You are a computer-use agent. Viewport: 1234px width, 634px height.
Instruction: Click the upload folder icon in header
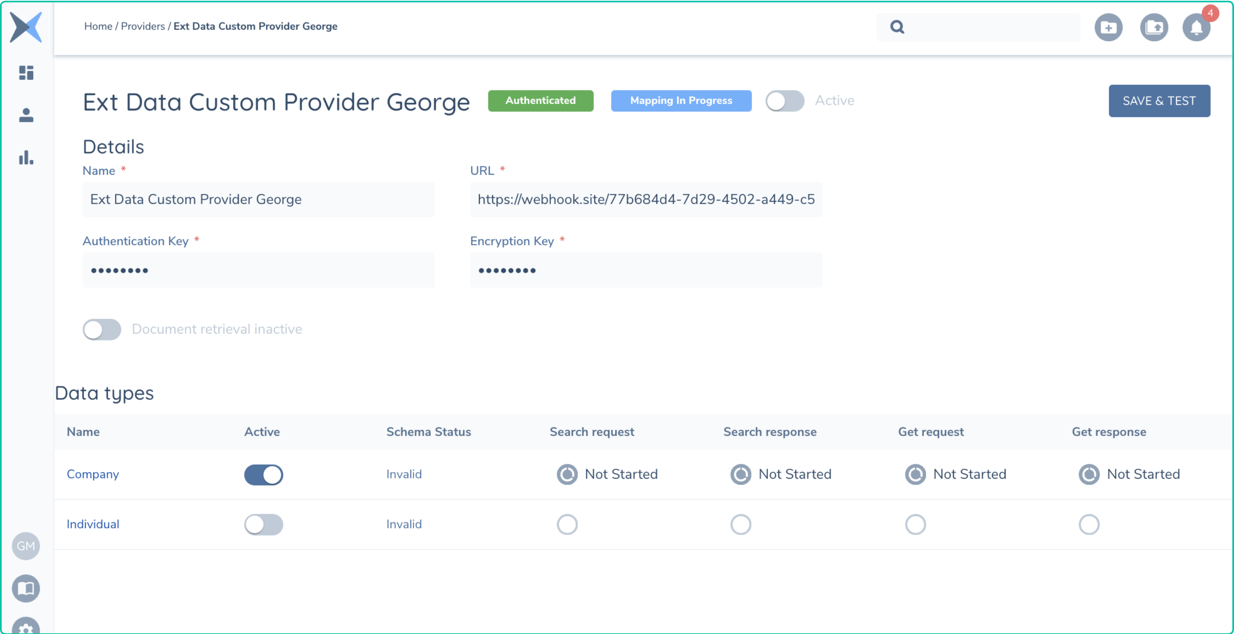pos(1153,28)
